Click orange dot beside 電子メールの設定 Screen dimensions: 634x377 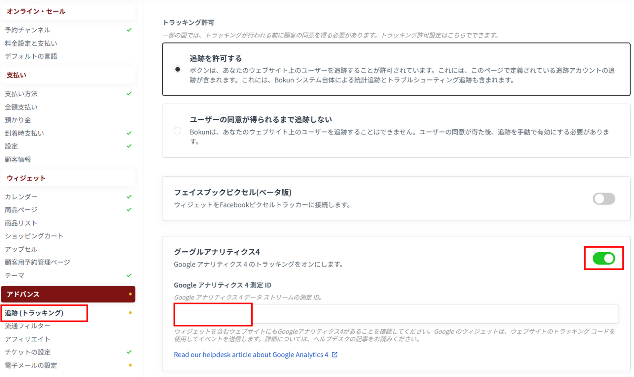tap(130, 365)
